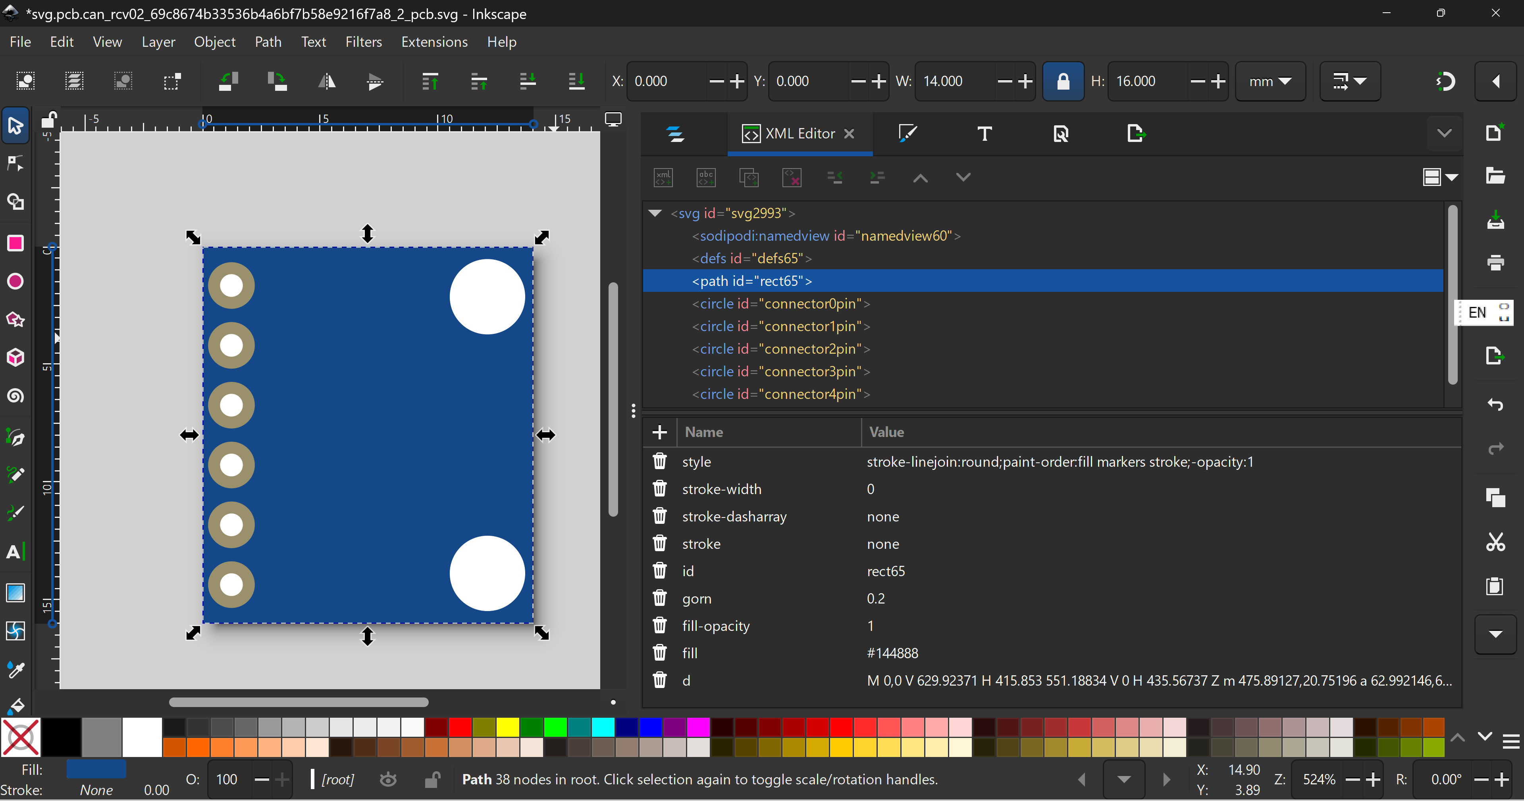This screenshot has height=801, width=1524.
Task: Open the Extensions menu
Action: point(434,42)
